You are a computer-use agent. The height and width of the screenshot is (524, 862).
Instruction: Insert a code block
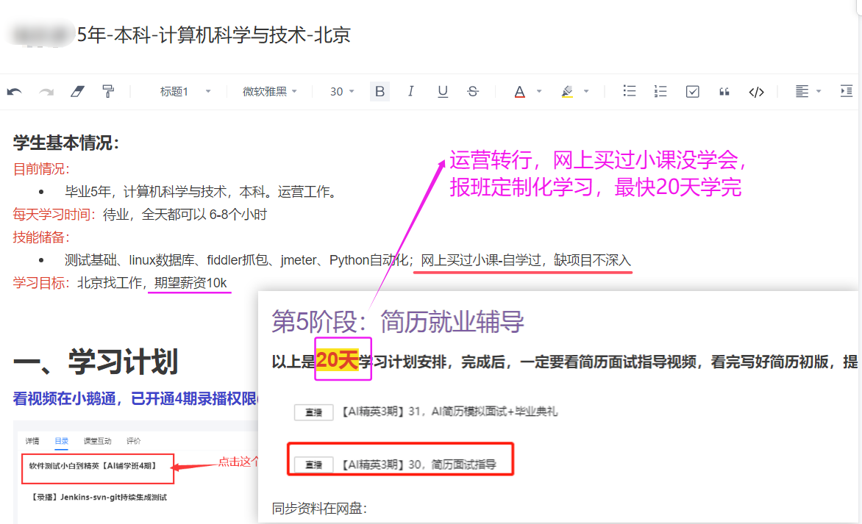tap(756, 92)
